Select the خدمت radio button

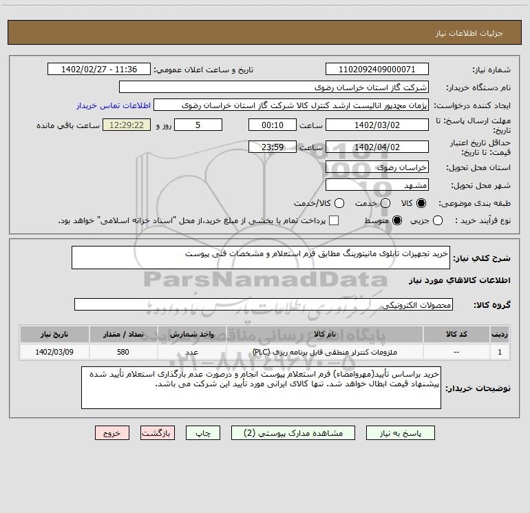coord(385,203)
